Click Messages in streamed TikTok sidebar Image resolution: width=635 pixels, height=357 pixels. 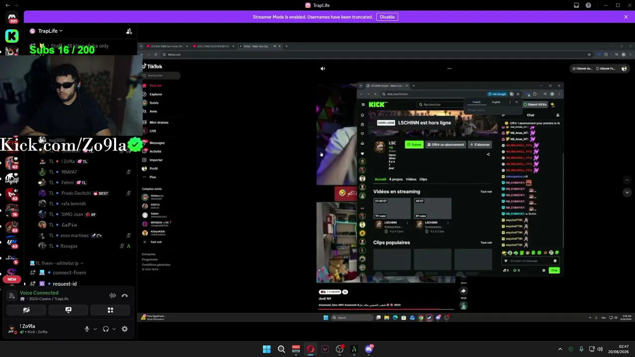[x=154, y=143]
